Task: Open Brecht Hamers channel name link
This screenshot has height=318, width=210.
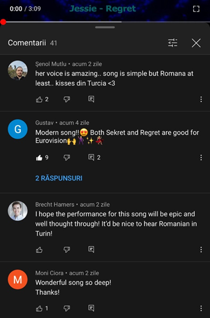Action: (x=55, y=204)
